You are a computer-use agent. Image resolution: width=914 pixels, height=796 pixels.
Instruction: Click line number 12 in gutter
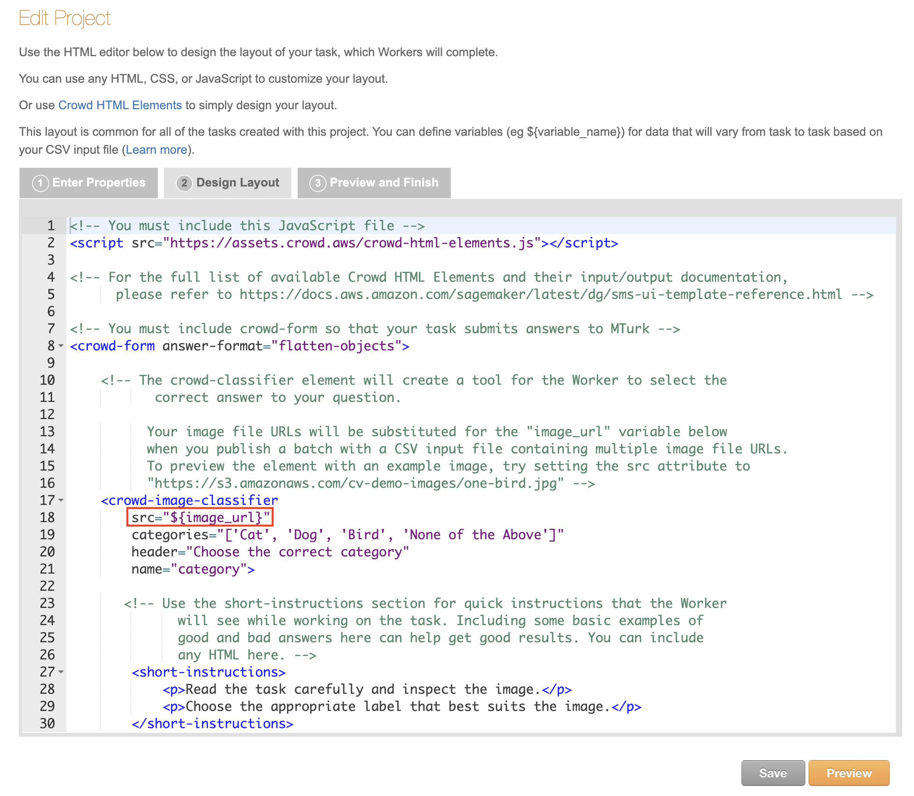point(47,414)
